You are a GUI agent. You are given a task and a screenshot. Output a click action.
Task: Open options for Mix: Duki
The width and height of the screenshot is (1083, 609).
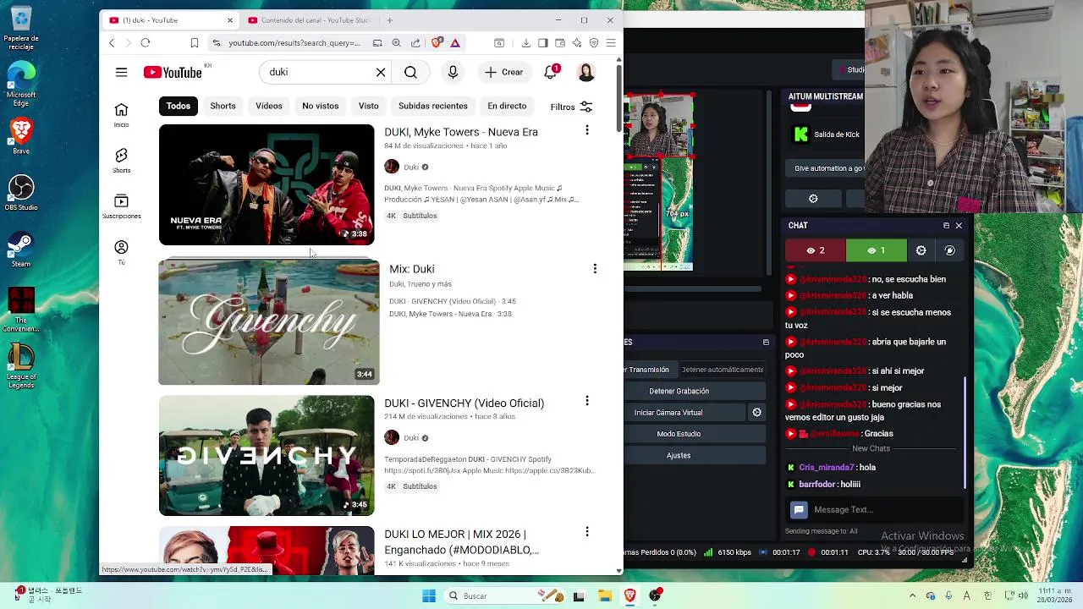[595, 269]
